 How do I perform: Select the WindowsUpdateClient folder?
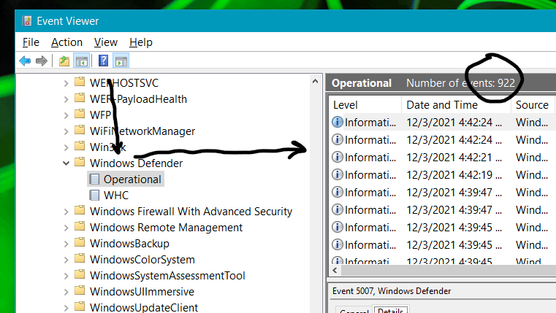[144, 307]
